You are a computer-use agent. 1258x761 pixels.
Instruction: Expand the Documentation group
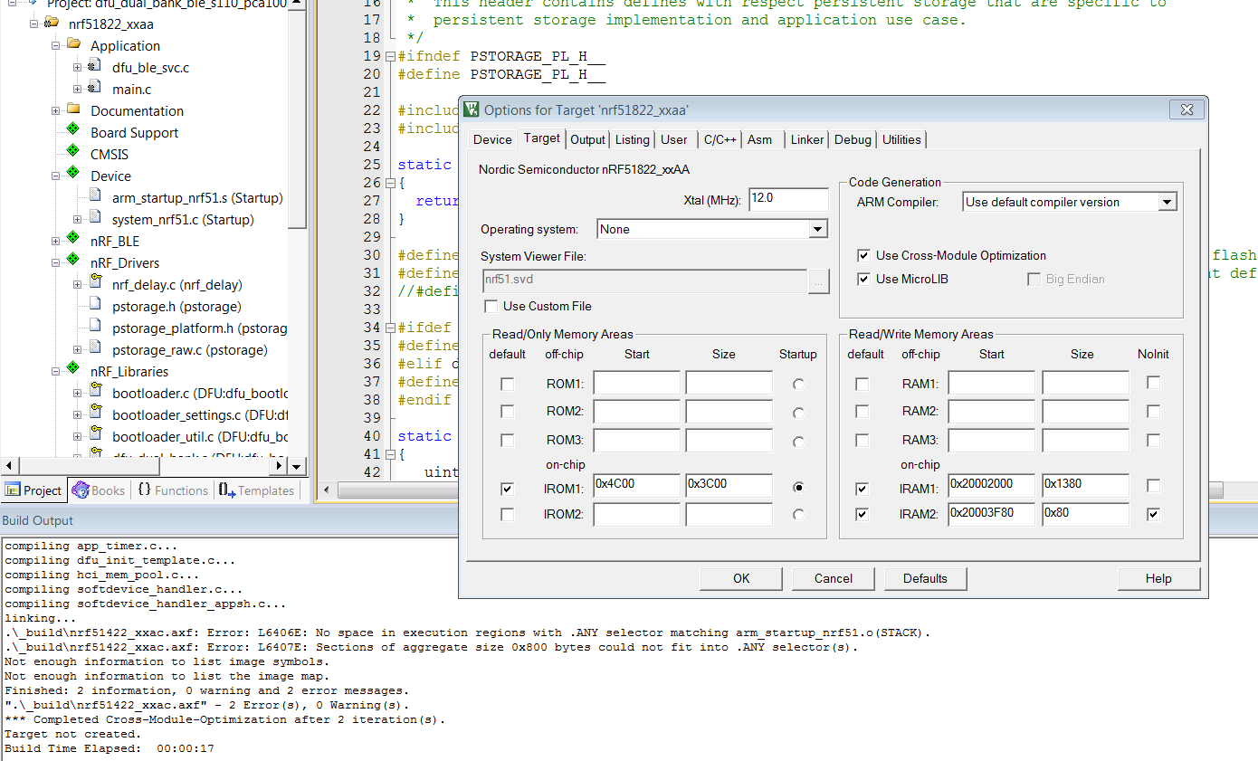click(55, 110)
